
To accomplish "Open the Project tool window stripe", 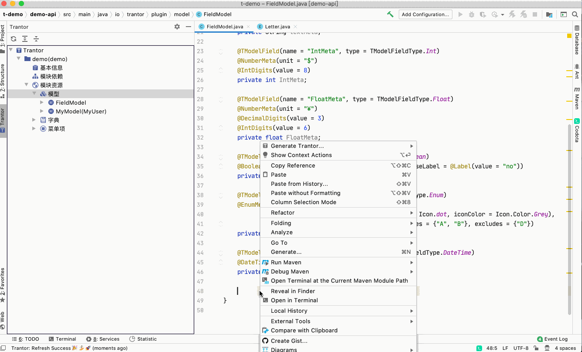I will (3, 38).
